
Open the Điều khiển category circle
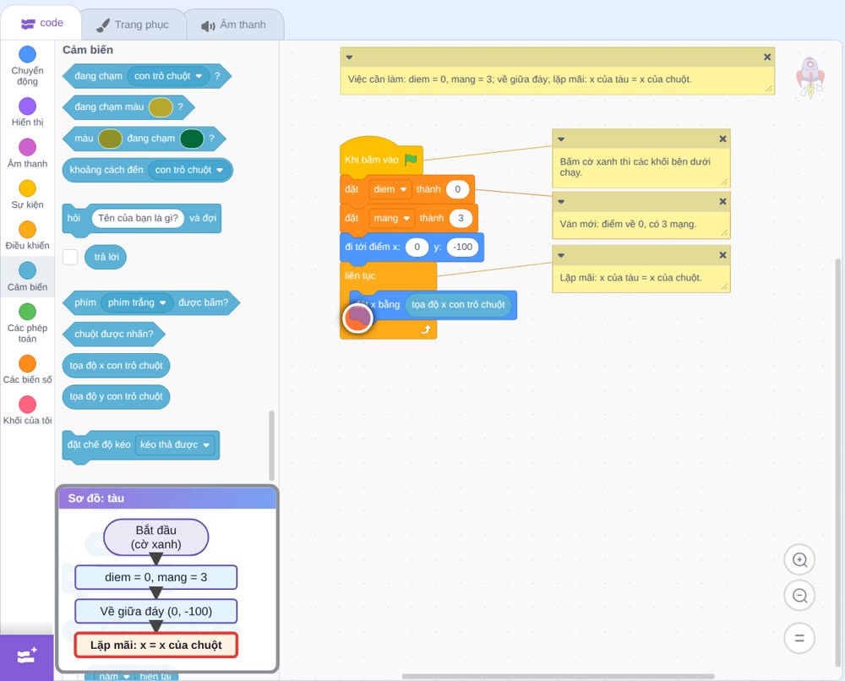tap(27, 230)
